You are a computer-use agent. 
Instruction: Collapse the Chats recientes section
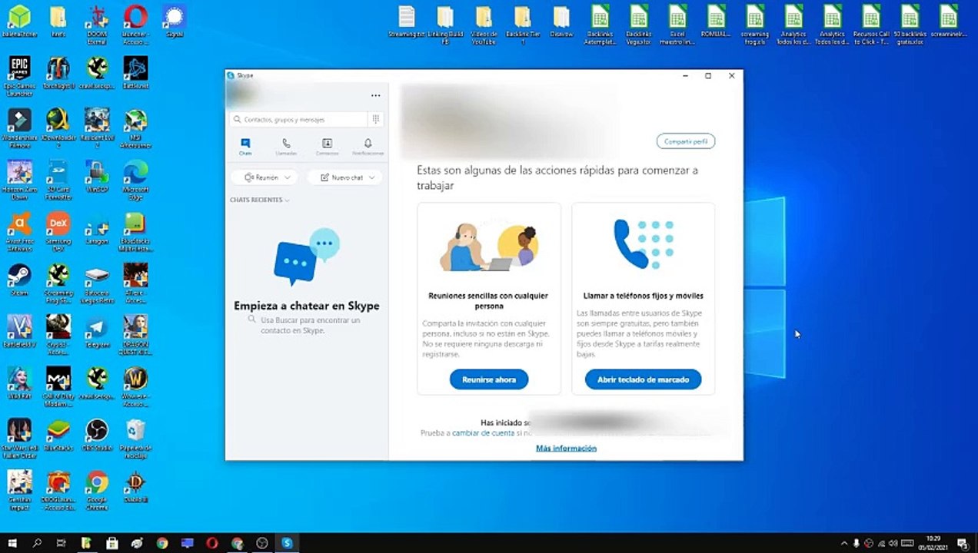(x=259, y=200)
